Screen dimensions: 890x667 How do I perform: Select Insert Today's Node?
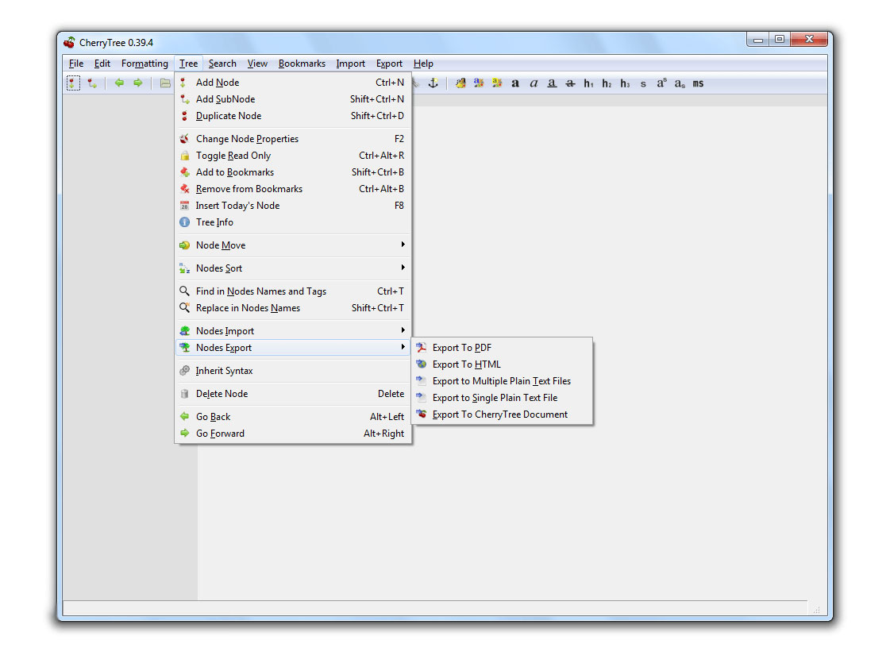coord(293,206)
